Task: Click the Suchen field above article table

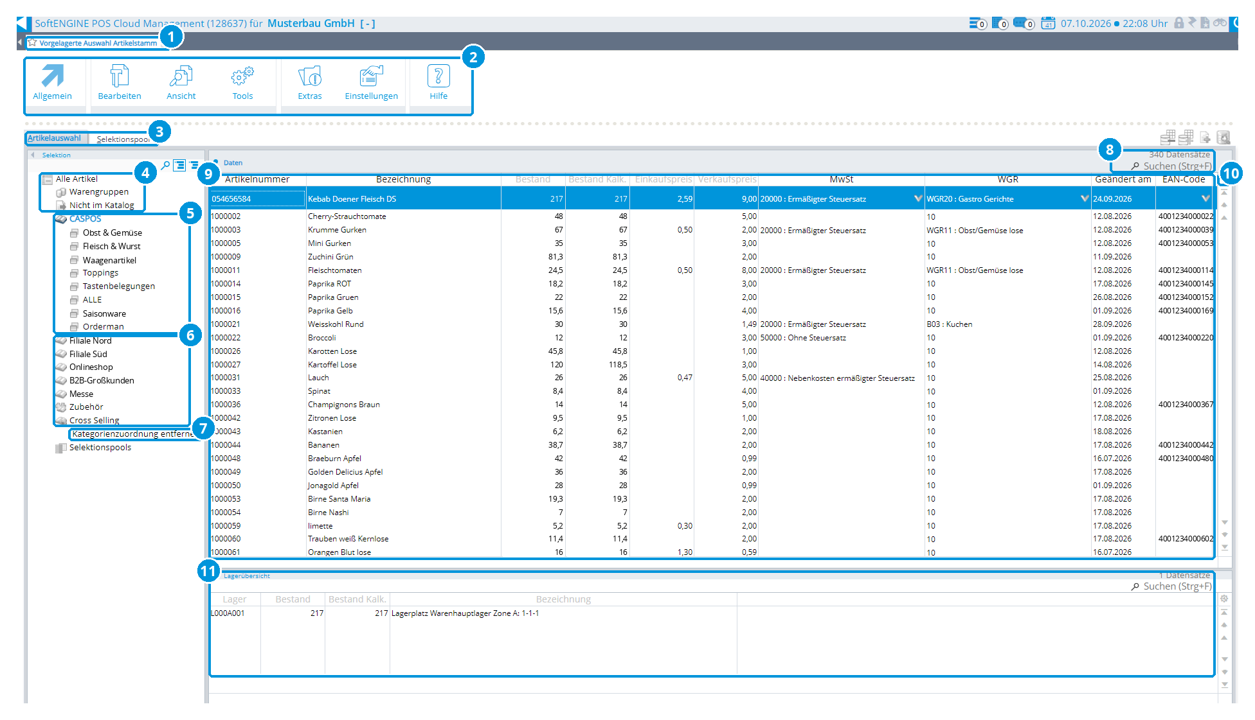Action: tap(1171, 166)
